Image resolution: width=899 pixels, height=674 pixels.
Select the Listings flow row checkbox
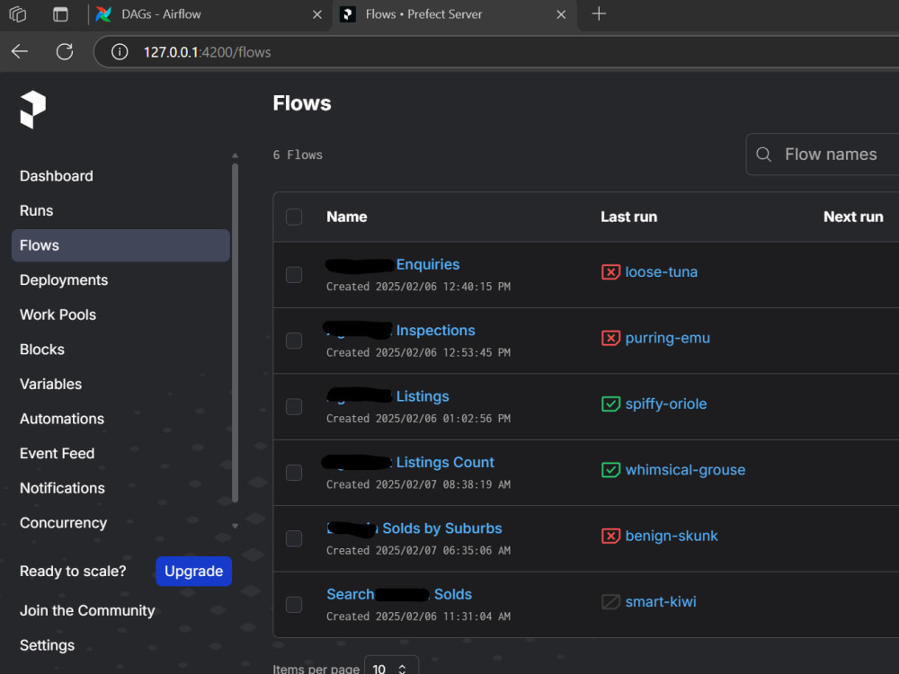(294, 406)
